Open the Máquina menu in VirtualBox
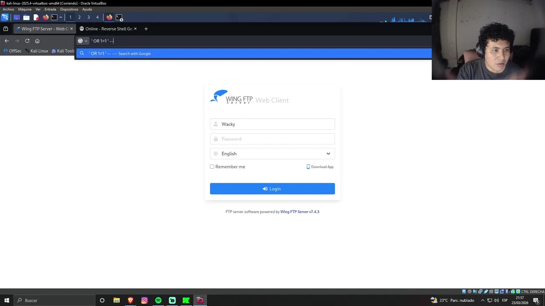This screenshot has height=306, width=545. pos(25,9)
